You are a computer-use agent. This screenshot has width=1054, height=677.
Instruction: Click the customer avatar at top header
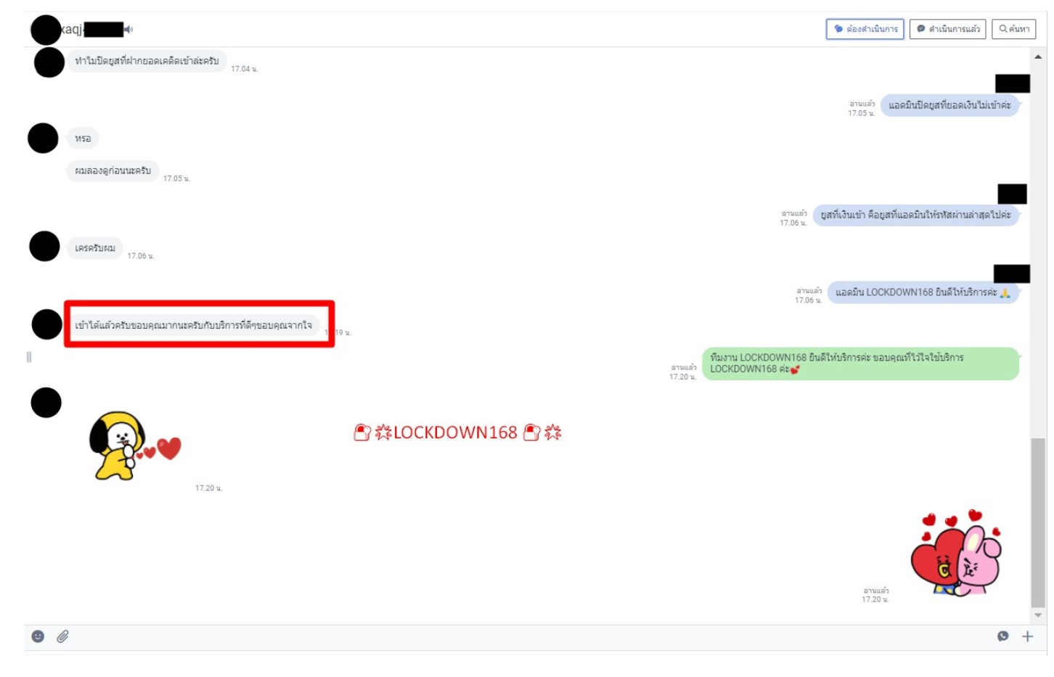pyautogui.click(x=46, y=30)
